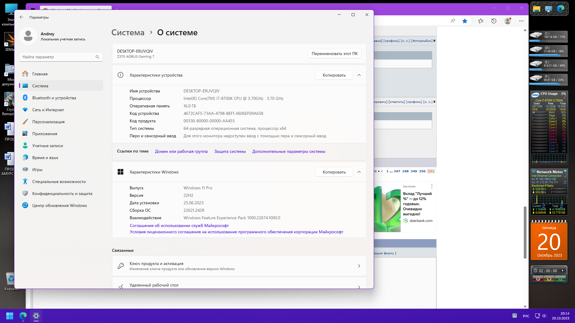
Task: Copy device specs with Копировать button
Action: point(334,75)
